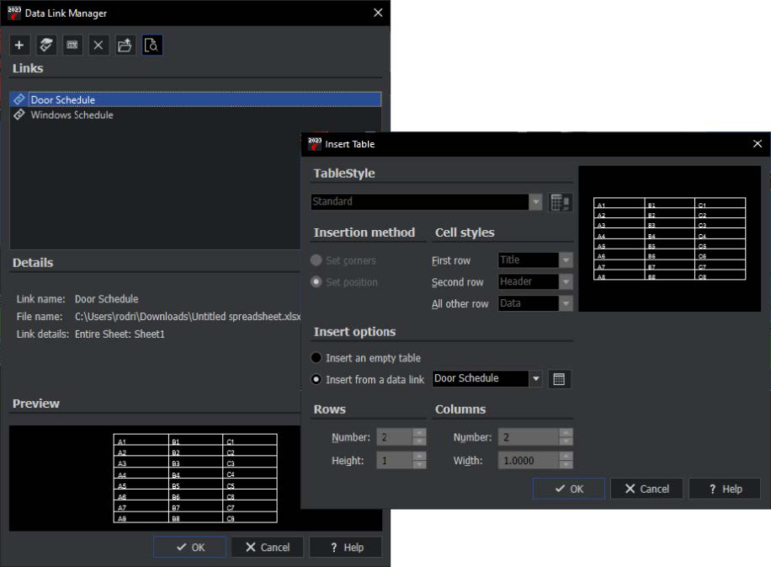Cancel the Data Link Manager dialog
This screenshot has width=771, height=567.
[x=268, y=548]
